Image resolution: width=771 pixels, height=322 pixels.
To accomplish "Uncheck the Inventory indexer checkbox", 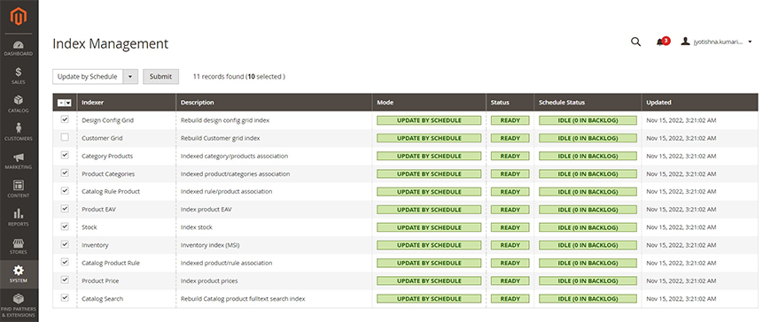I will (65, 244).
